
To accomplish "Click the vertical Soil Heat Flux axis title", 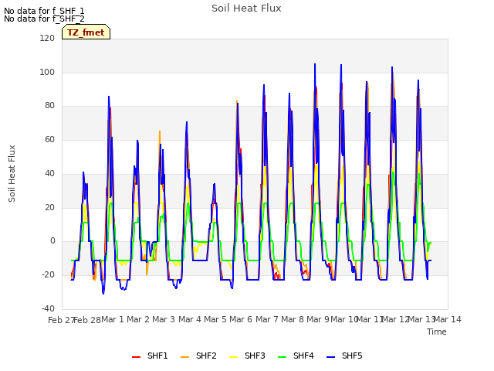I will click(12, 173).
